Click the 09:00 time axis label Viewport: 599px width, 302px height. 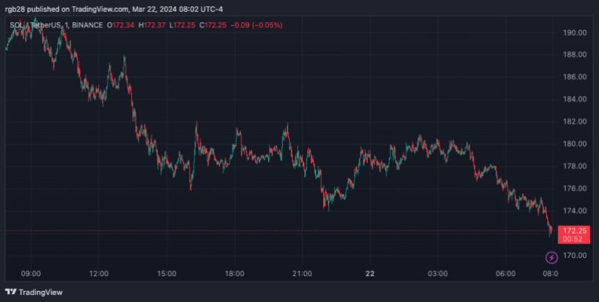tap(31, 273)
